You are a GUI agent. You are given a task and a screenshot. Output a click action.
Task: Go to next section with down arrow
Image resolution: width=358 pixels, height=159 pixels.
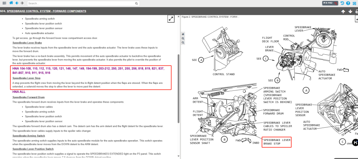pos(350,11)
